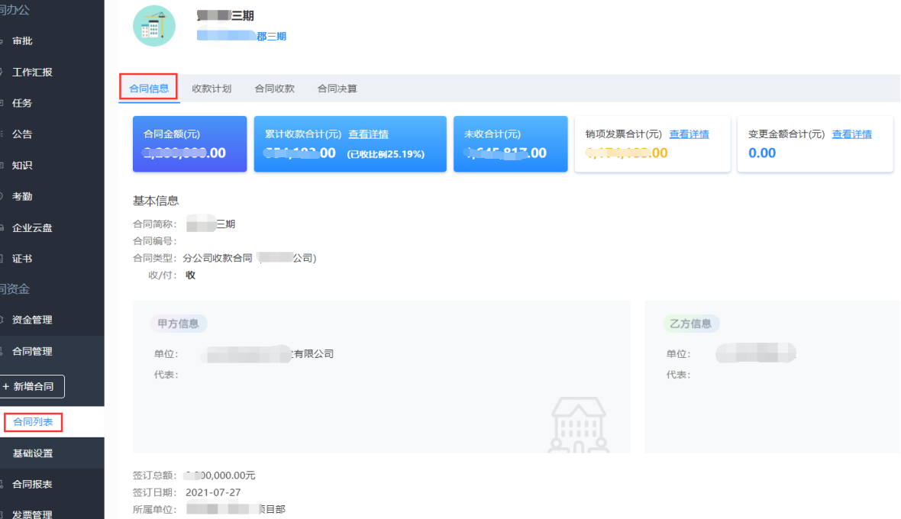Expand 资金管理 menu section

coord(32,320)
